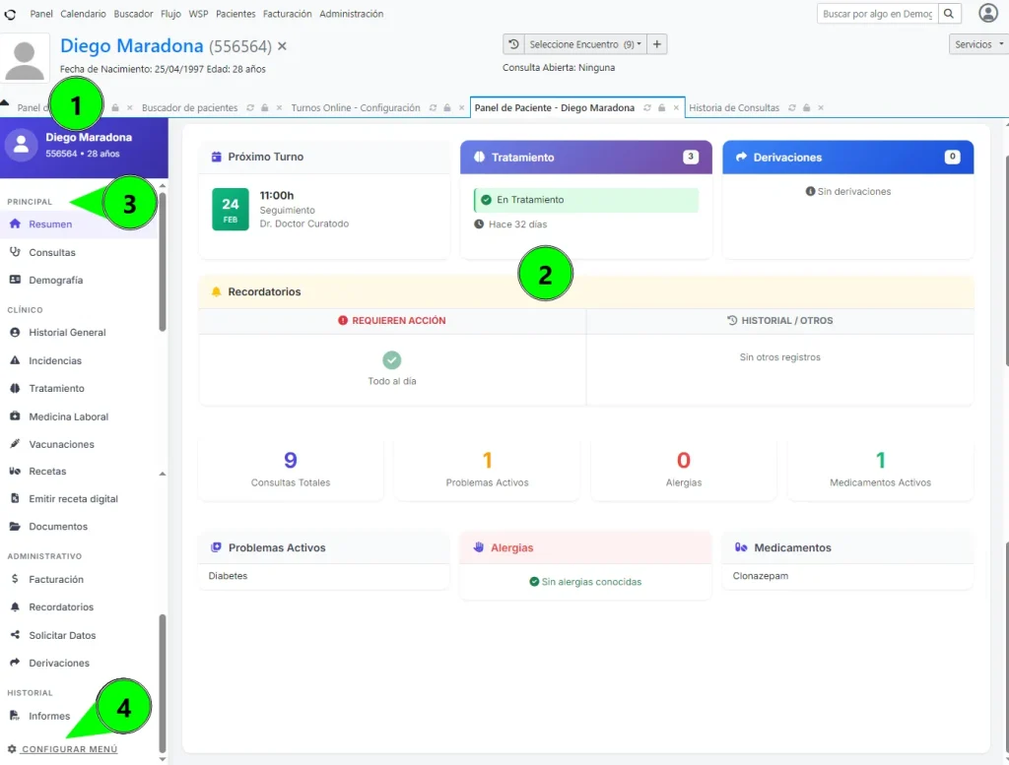The image size is (1009, 765).
Task: Open Vacunaciones in the sidebar
Action: [61, 444]
